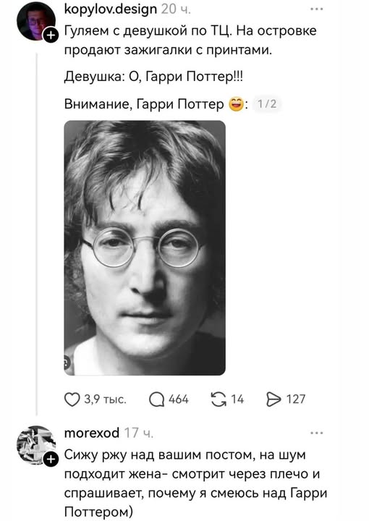The width and height of the screenshot is (369, 521).
Task: Open comments via the speech bubble icon
Action: pos(156,399)
